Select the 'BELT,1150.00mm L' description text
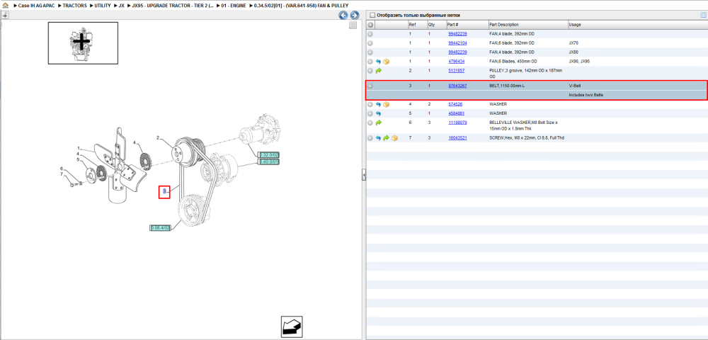This screenshot has height=340, width=708. (x=507, y=86)
